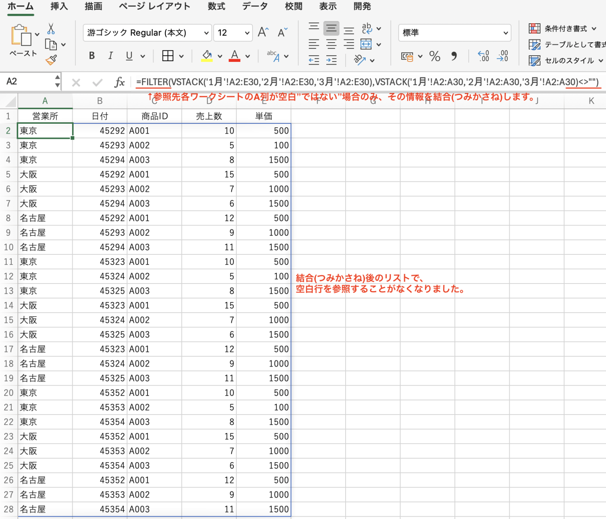The width and height of the screenshot is (606, 519).
Task: Open the fill color picker arrow
Action: pos(220,56)
